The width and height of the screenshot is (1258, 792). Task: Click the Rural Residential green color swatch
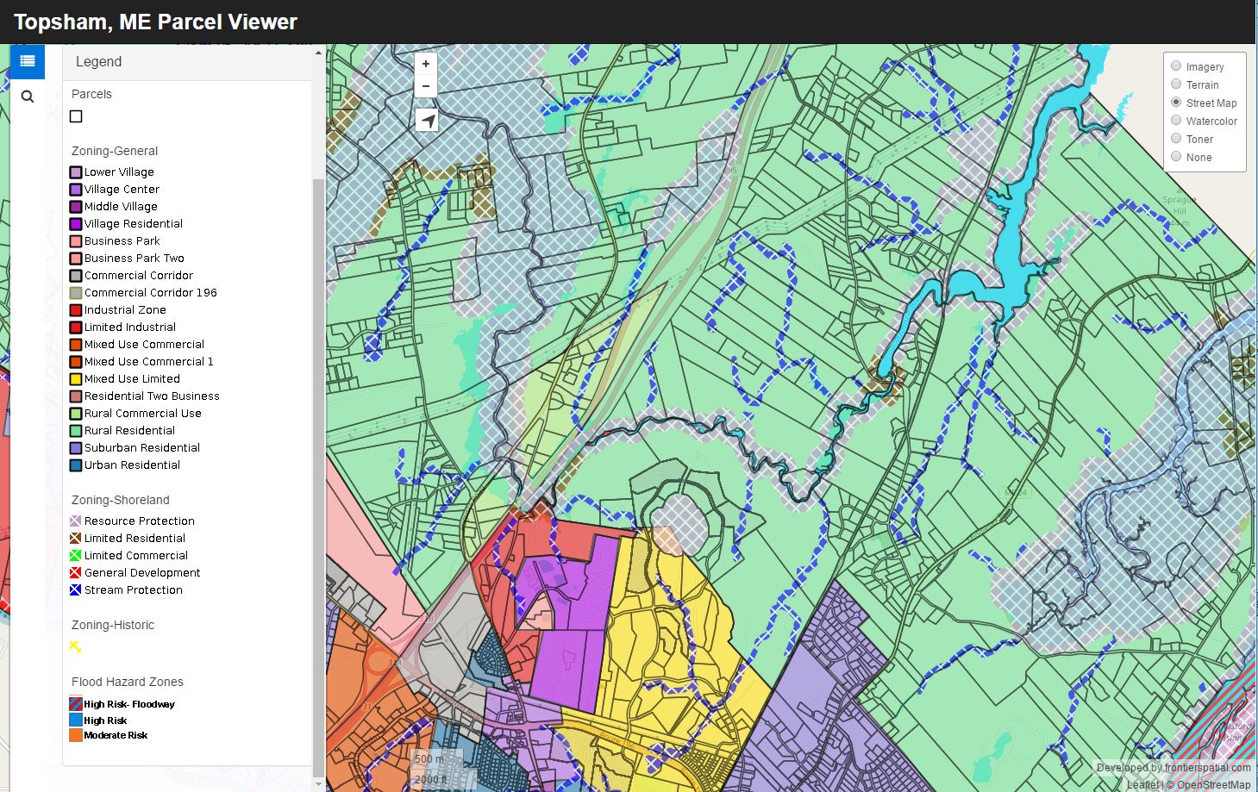click(75, 430)
